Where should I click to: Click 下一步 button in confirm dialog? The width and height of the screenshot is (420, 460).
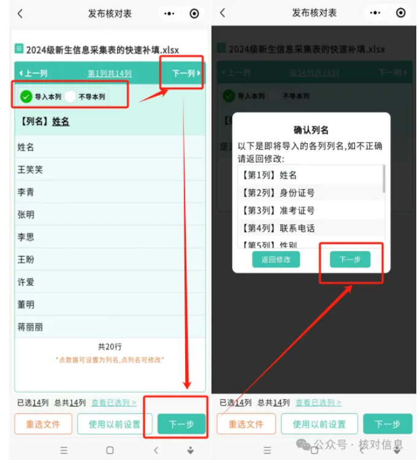click(x=350, y=259)
